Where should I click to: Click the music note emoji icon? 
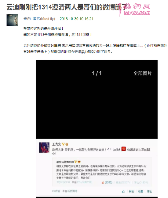click(108, 149)
